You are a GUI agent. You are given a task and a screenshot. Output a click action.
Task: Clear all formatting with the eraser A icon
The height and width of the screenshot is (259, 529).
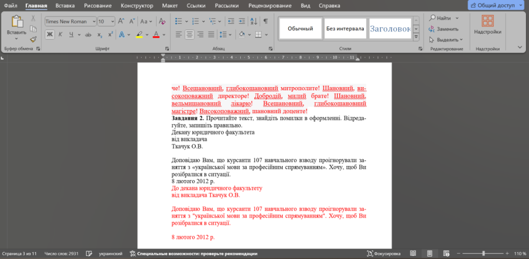pos(162,21)
